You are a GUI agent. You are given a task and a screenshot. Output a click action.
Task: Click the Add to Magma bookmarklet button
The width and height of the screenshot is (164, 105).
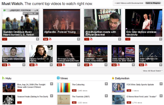coord(153,3)
